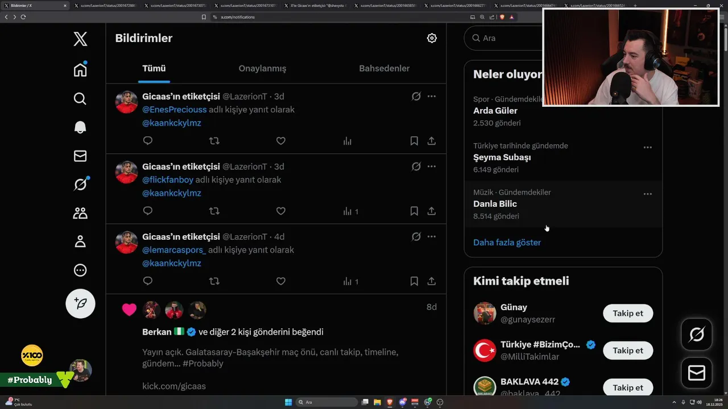
Task: Open Grok icon in the left sidebar
Action: (x=80, y=184)
